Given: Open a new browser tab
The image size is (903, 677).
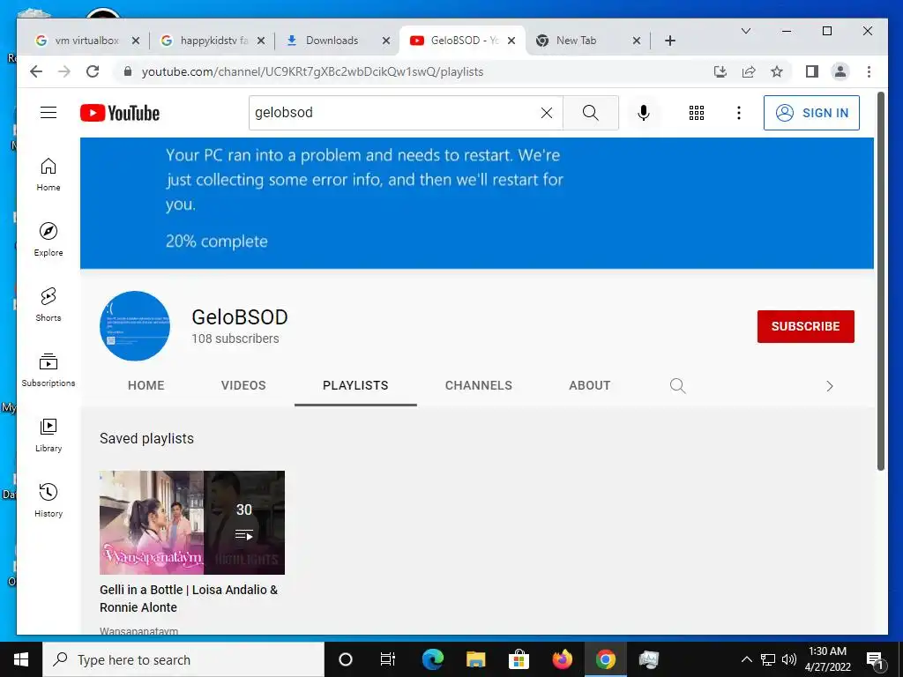Looking at the screenshot, I should [670, 41].
